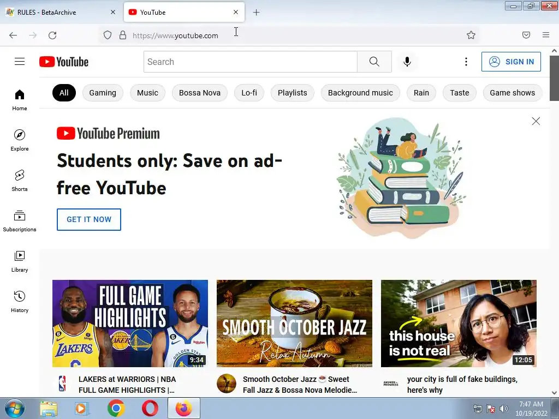This screenshot has height=419, width=559.
Task: Bookmark this page with star icon
Action: (471, 35)
